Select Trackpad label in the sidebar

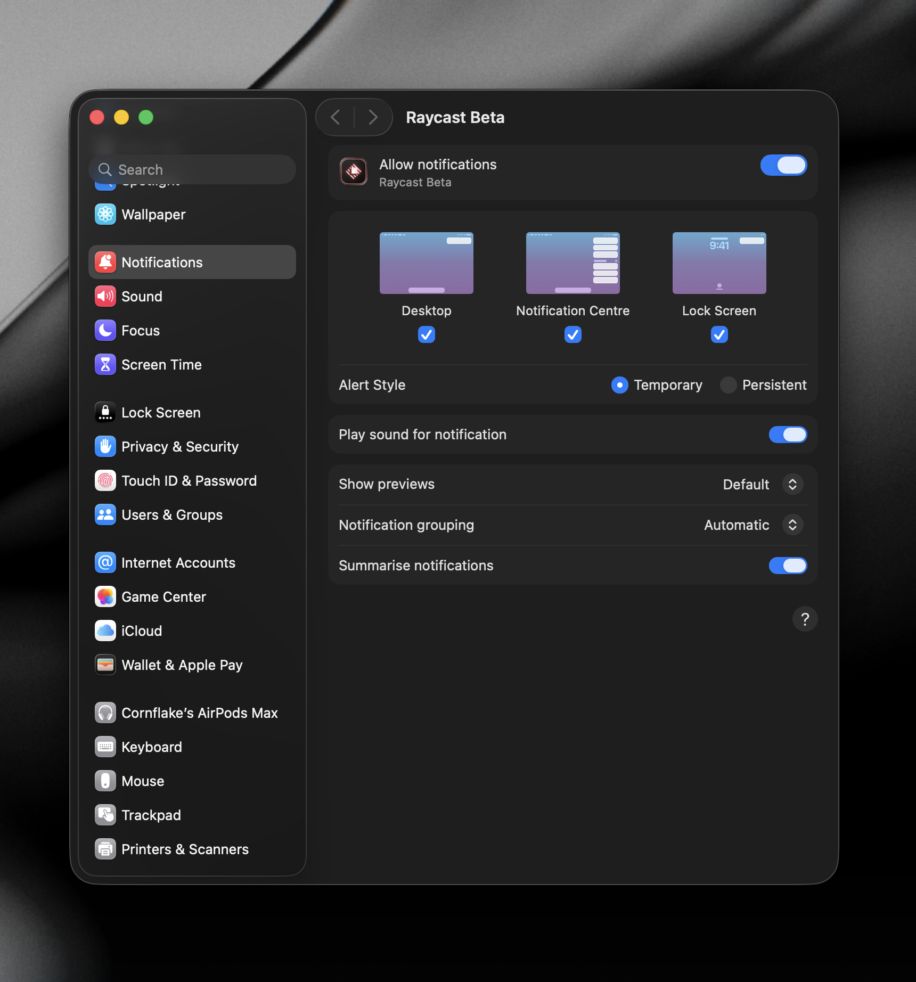[151, 815]
